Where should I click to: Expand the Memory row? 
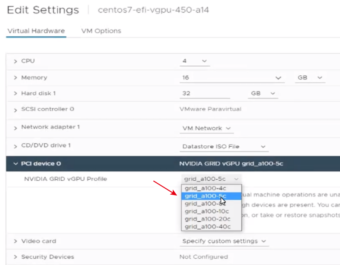[15, 78]
